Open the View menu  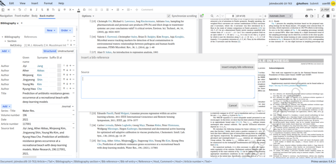point(23,3)
